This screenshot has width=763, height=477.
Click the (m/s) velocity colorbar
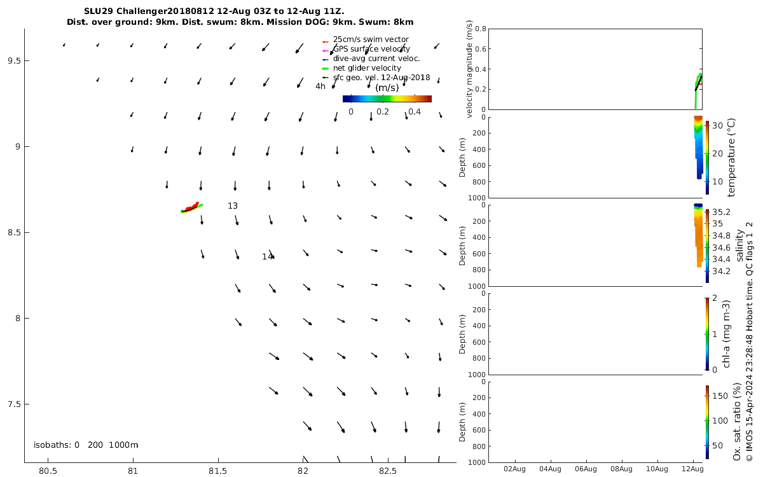[387, 99]
